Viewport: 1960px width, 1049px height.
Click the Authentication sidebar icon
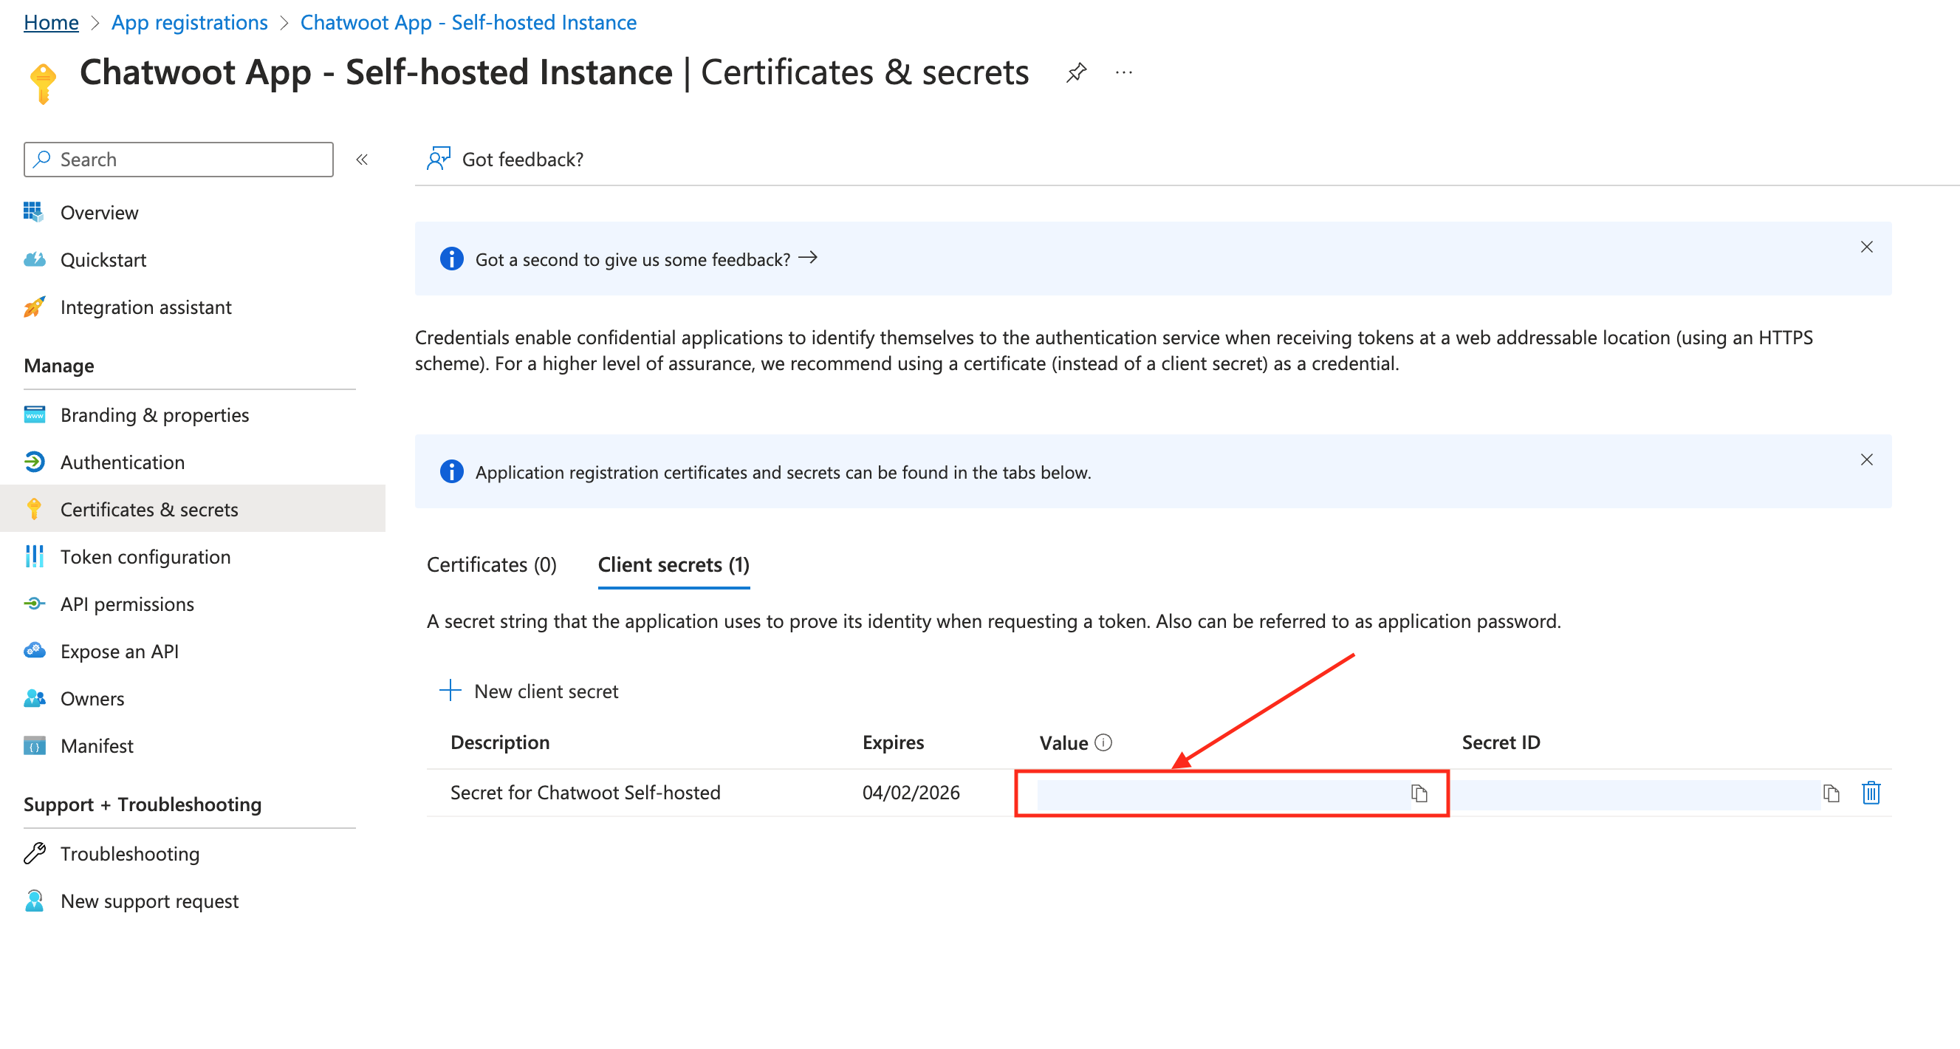[35, 462]
